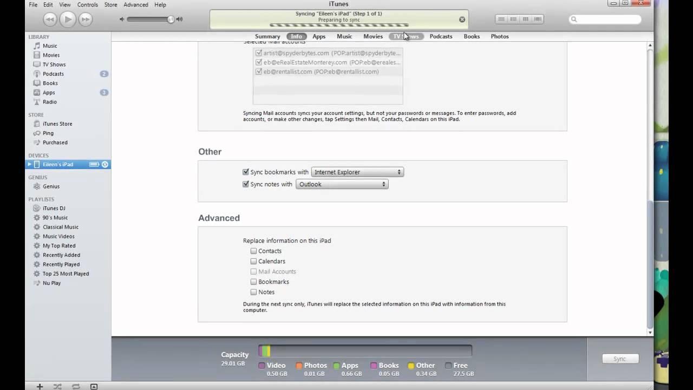The height and width of the screenshot is (390, 693).
Task: Open Genius in the sidebar
Action: 51,186
